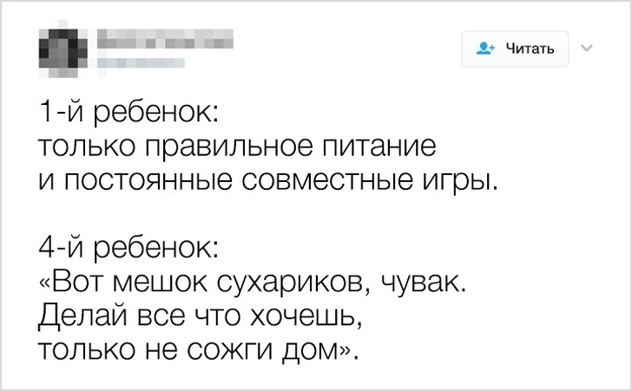
Task: Click the blurred username handle below name
Action: pos(139,61)
